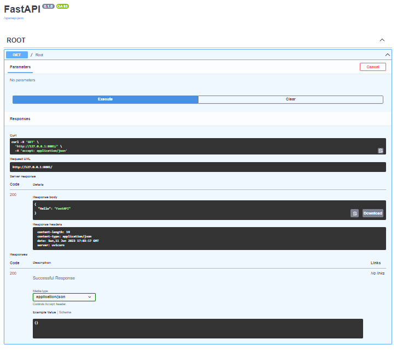Clear the response with Clear button

pos(290,99)
